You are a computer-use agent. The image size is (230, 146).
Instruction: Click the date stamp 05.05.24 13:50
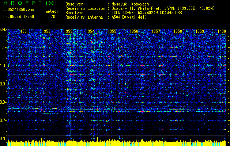pyautogui.click(x=19, y=17)
